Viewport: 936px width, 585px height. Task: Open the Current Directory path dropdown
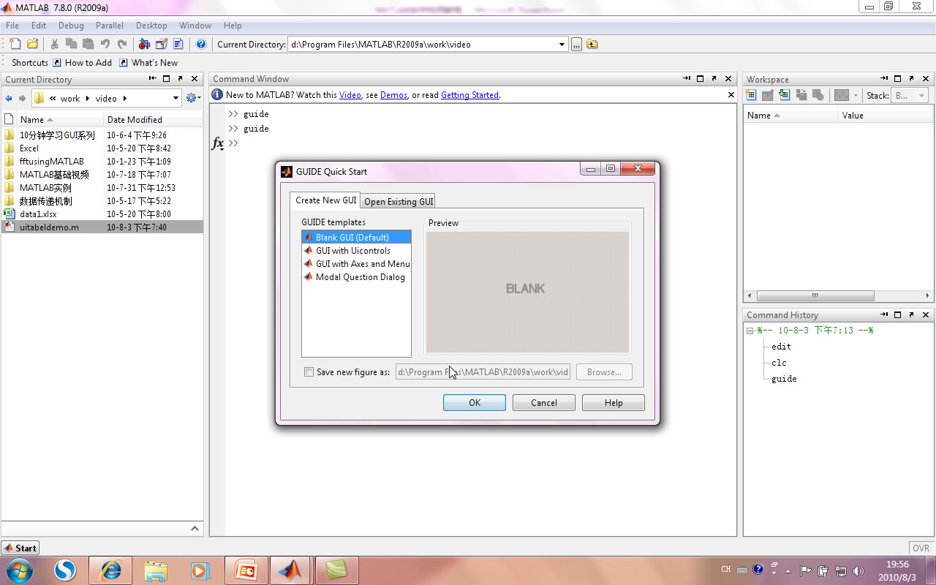click(x=562, y=45)
